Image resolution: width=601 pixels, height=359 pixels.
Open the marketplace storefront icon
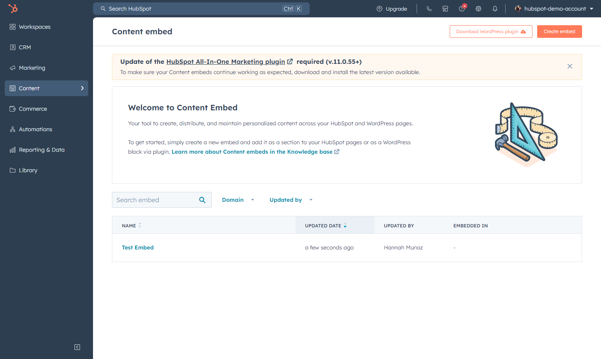445,9
